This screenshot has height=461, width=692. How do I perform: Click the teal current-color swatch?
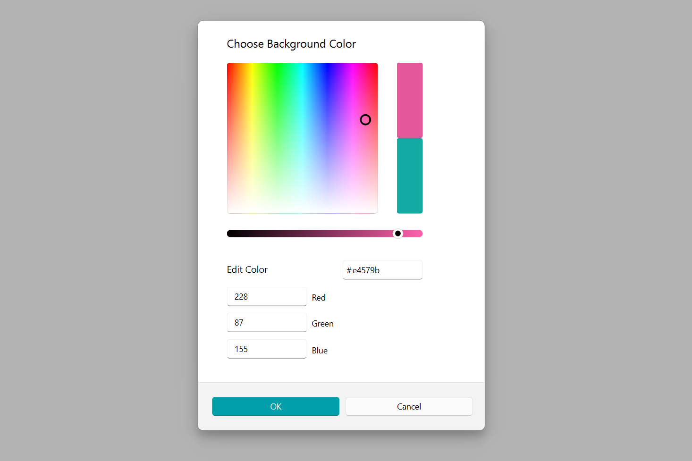click(410, 176)
